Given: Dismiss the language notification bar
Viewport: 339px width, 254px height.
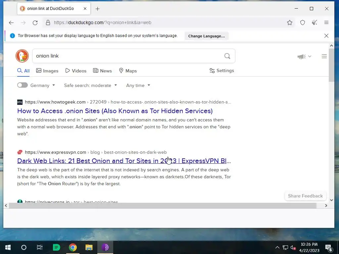Looking at the screenshot, I should [326, 36].
